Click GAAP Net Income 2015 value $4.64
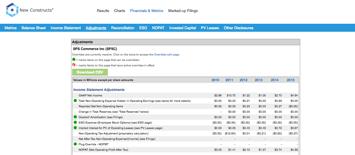 click(294, 96)
